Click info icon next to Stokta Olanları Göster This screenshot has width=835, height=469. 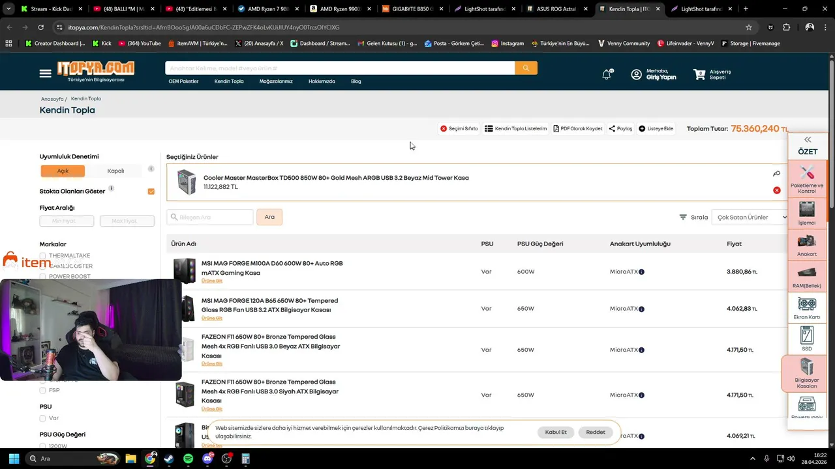tap(111, 189)
